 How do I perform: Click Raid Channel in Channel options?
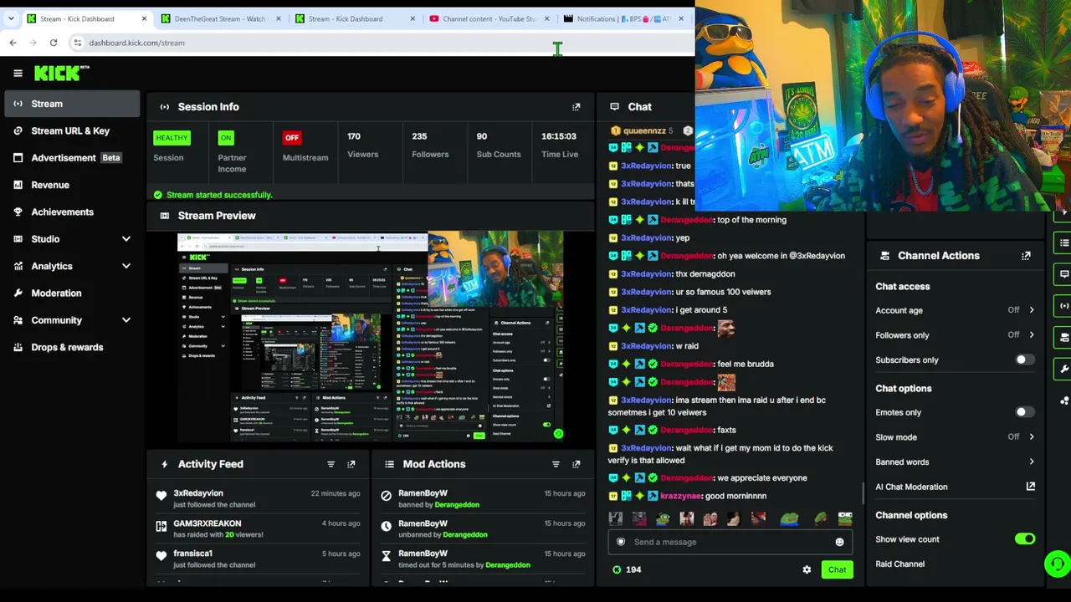(900, 564)
